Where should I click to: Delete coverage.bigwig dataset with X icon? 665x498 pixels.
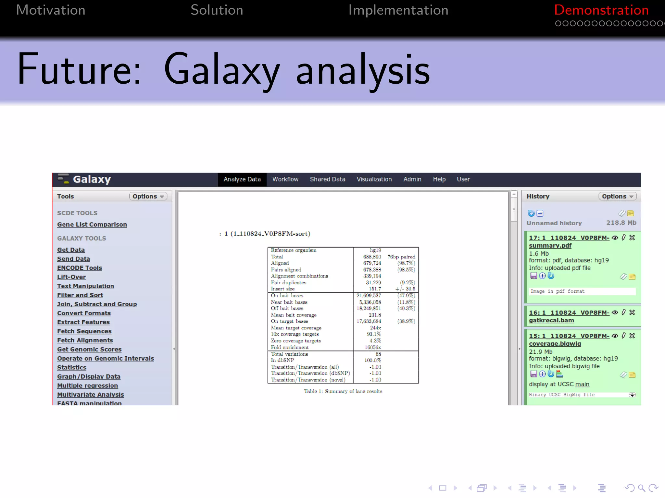tap(632, 336)
